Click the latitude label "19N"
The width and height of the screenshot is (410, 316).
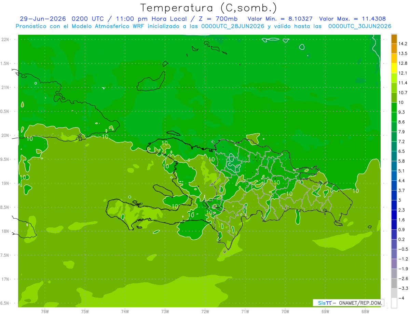coord(5,183)
